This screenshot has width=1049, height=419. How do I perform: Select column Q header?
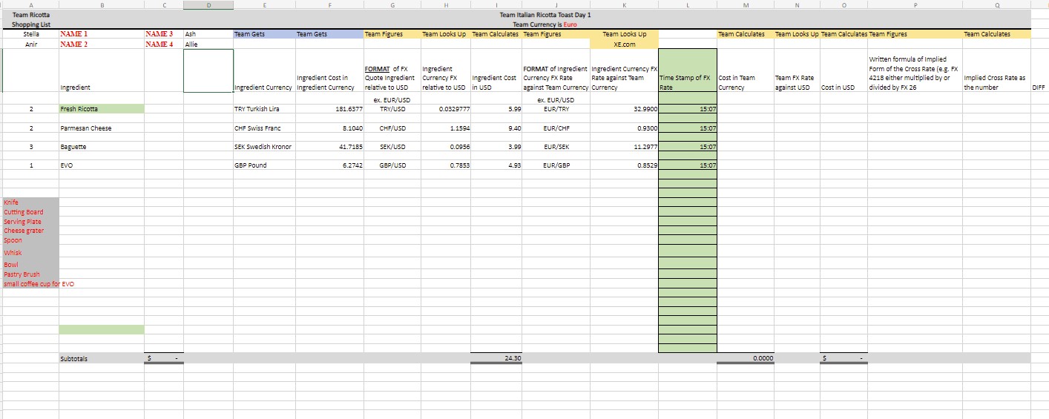pyautogui.click(x=996, y=4)
